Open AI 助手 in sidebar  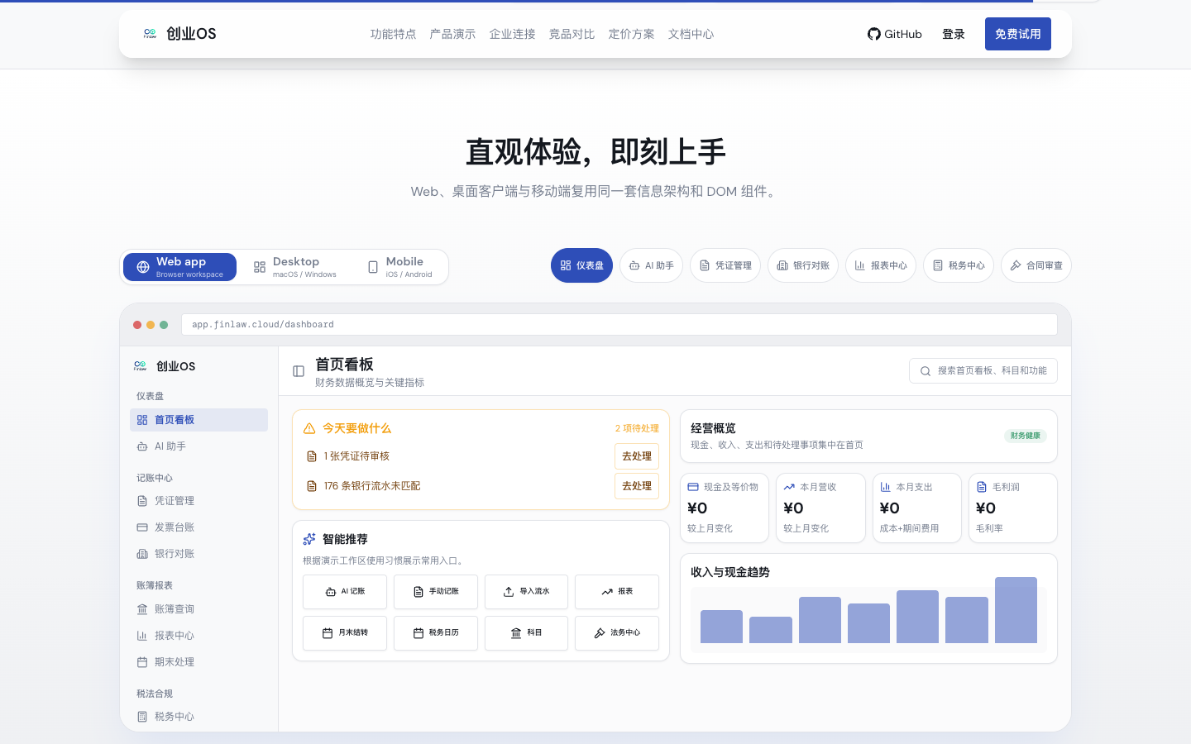pyautogui.click(x=198, y=446)
